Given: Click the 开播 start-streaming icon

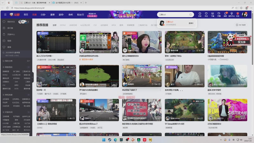Looking at the screenshot, I should point(219,15).
